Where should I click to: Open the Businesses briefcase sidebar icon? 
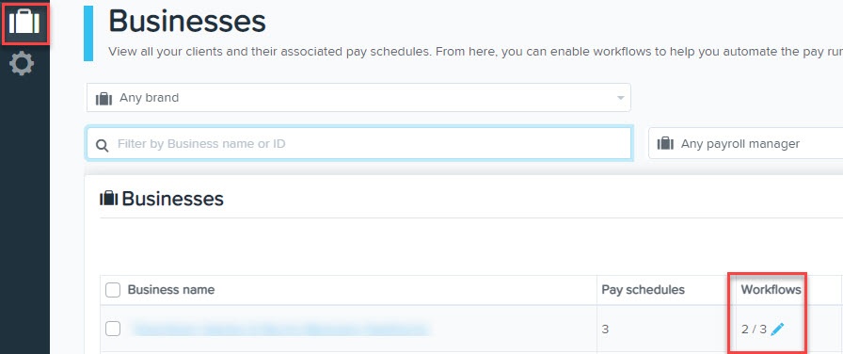point(24,22)
